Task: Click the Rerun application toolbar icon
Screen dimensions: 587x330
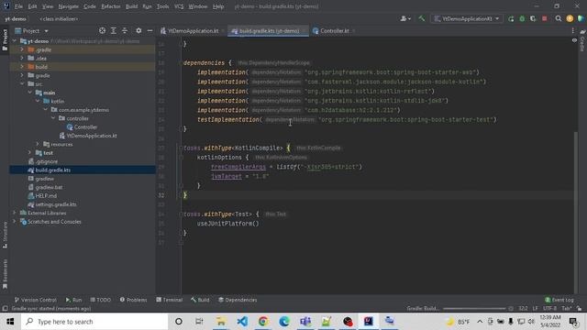Action: coord(511,18)
